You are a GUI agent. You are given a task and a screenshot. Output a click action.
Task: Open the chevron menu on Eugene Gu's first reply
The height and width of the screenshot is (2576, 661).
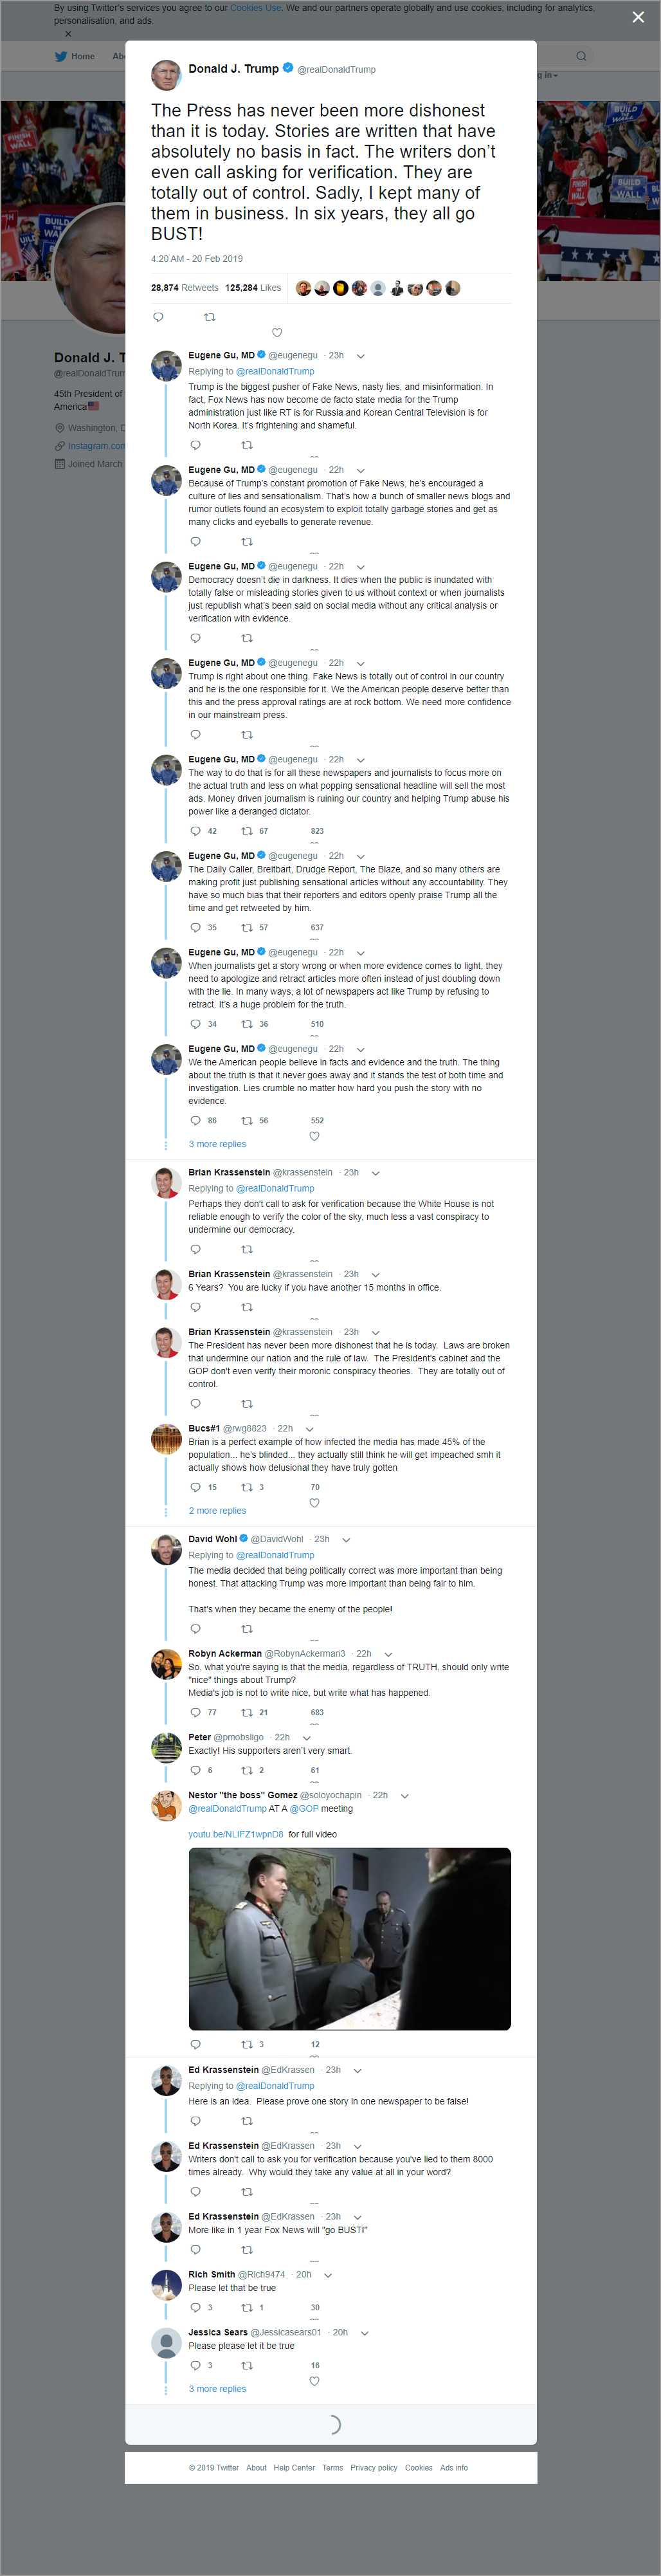click(x=361, y=356)
